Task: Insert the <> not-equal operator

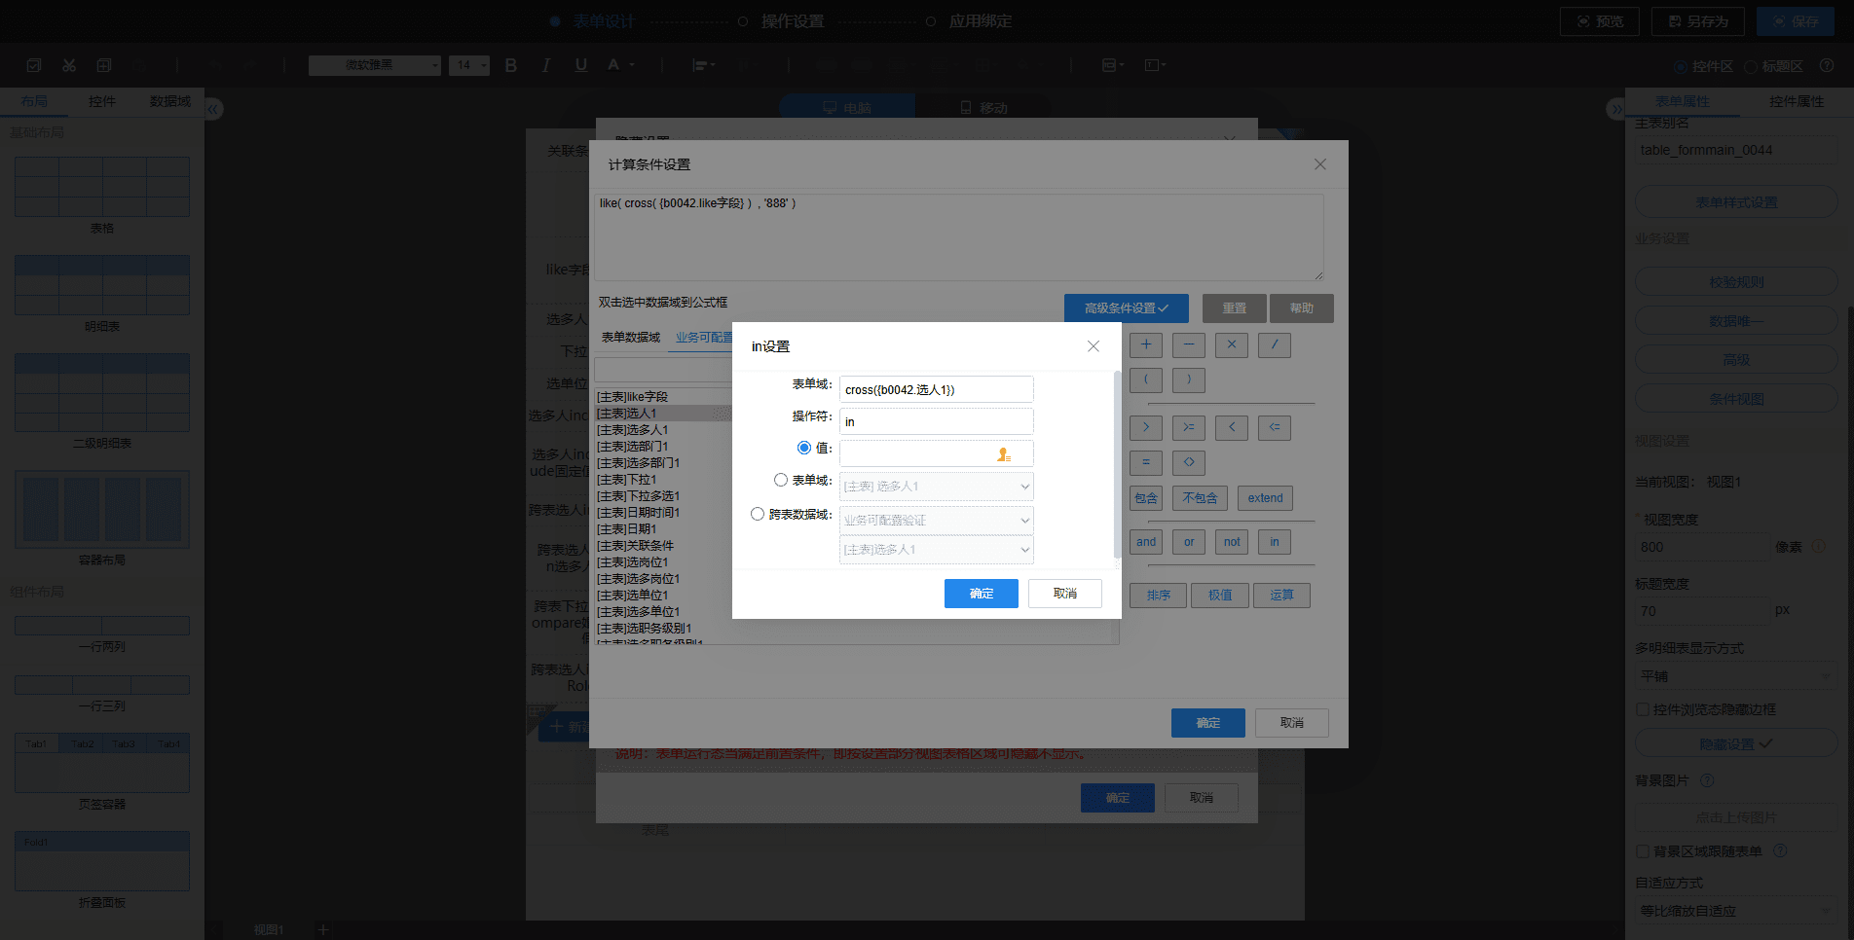Action: pyautogui.click(x=1189, y=462)
